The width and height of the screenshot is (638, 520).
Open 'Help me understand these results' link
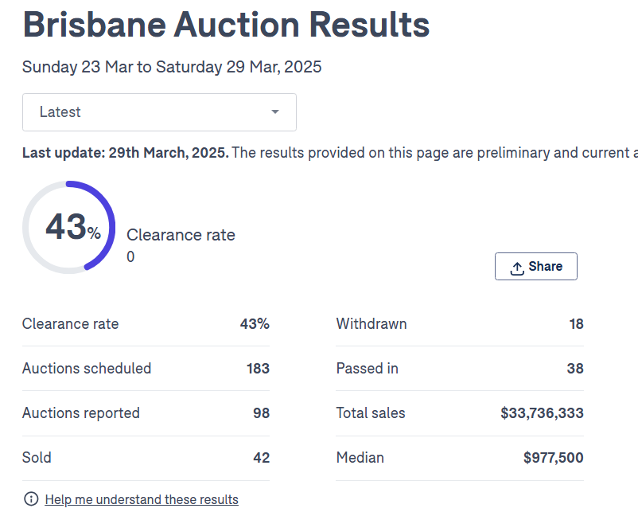[142, 500]
